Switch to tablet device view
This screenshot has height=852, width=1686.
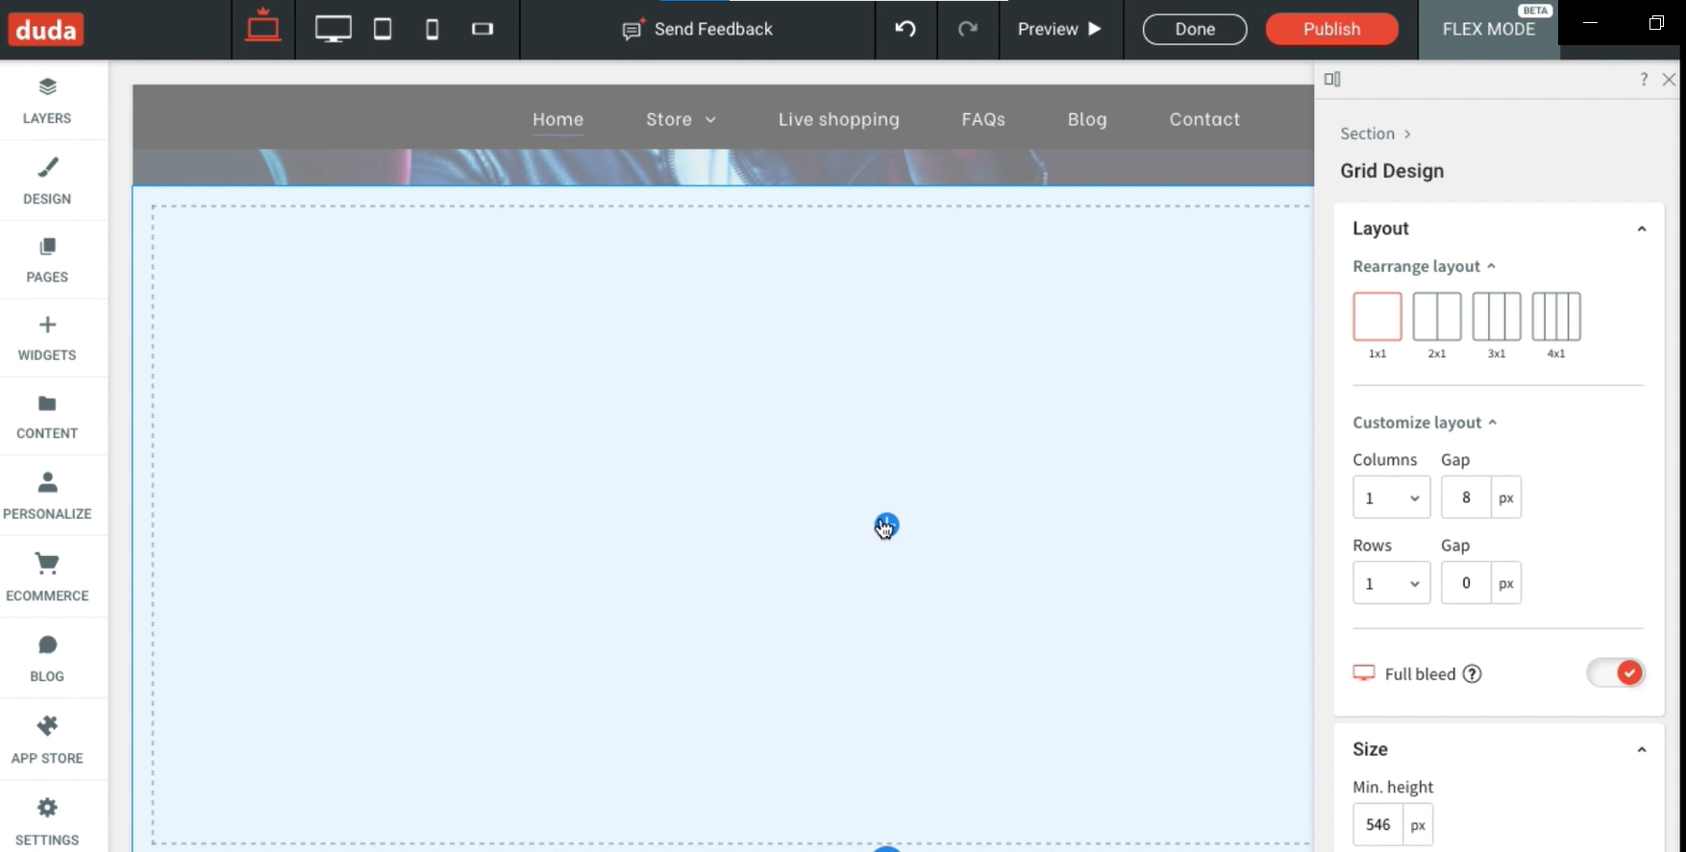383,29
